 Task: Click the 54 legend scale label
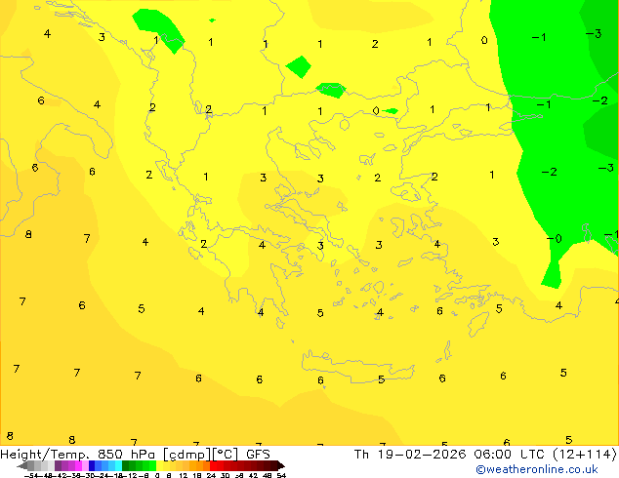(x=281, y=475)
